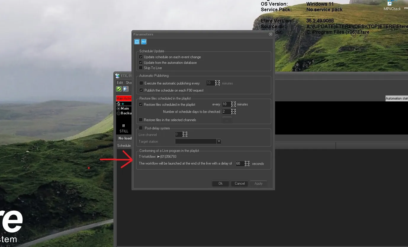The height and width of the screenshot is (247, 408).
Task: Click the first blue icon in Parameters toolbar
Action: [x=137, y=42]
